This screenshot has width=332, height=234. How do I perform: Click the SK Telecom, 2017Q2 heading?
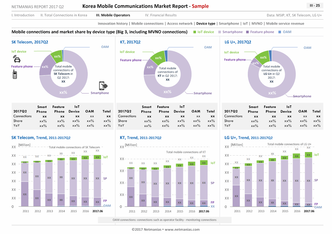tap(30, 42)
